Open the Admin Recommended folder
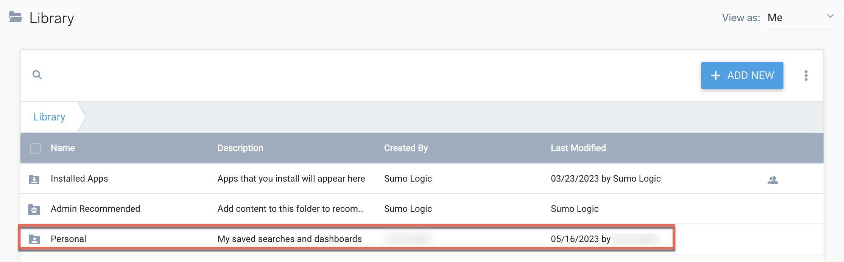The image size is (844, 262). [95, 209]
